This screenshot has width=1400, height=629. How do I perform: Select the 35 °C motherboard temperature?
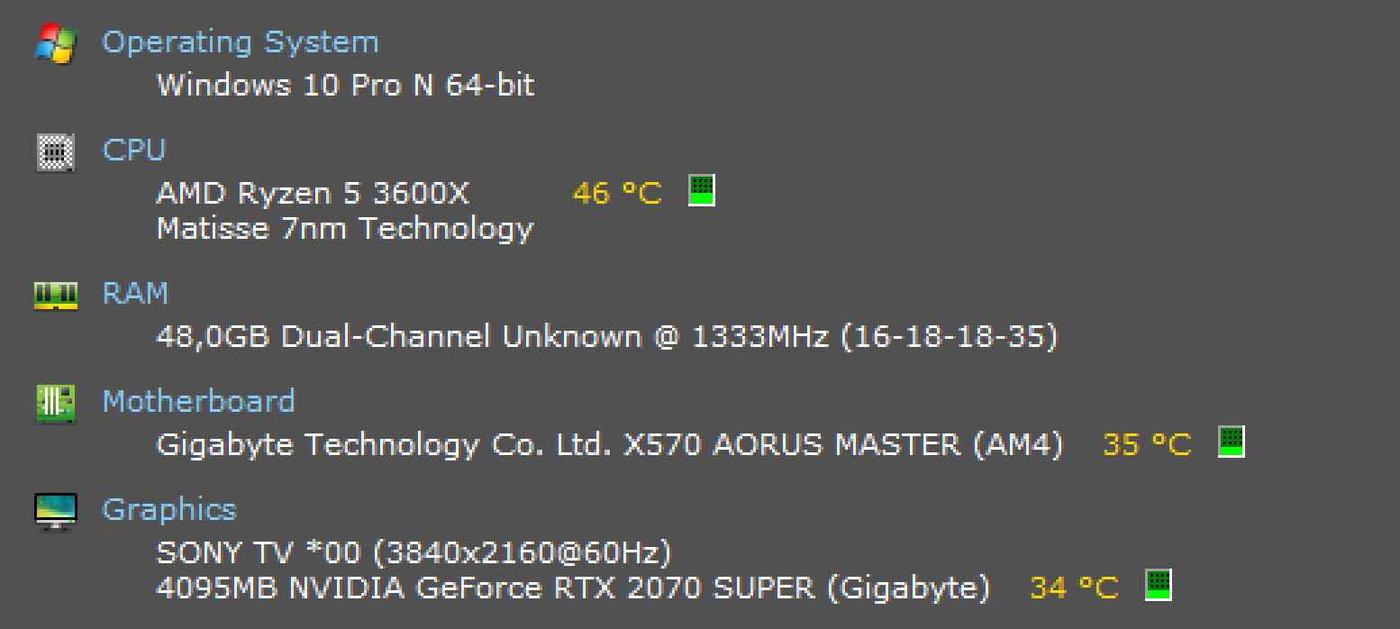1147,444
